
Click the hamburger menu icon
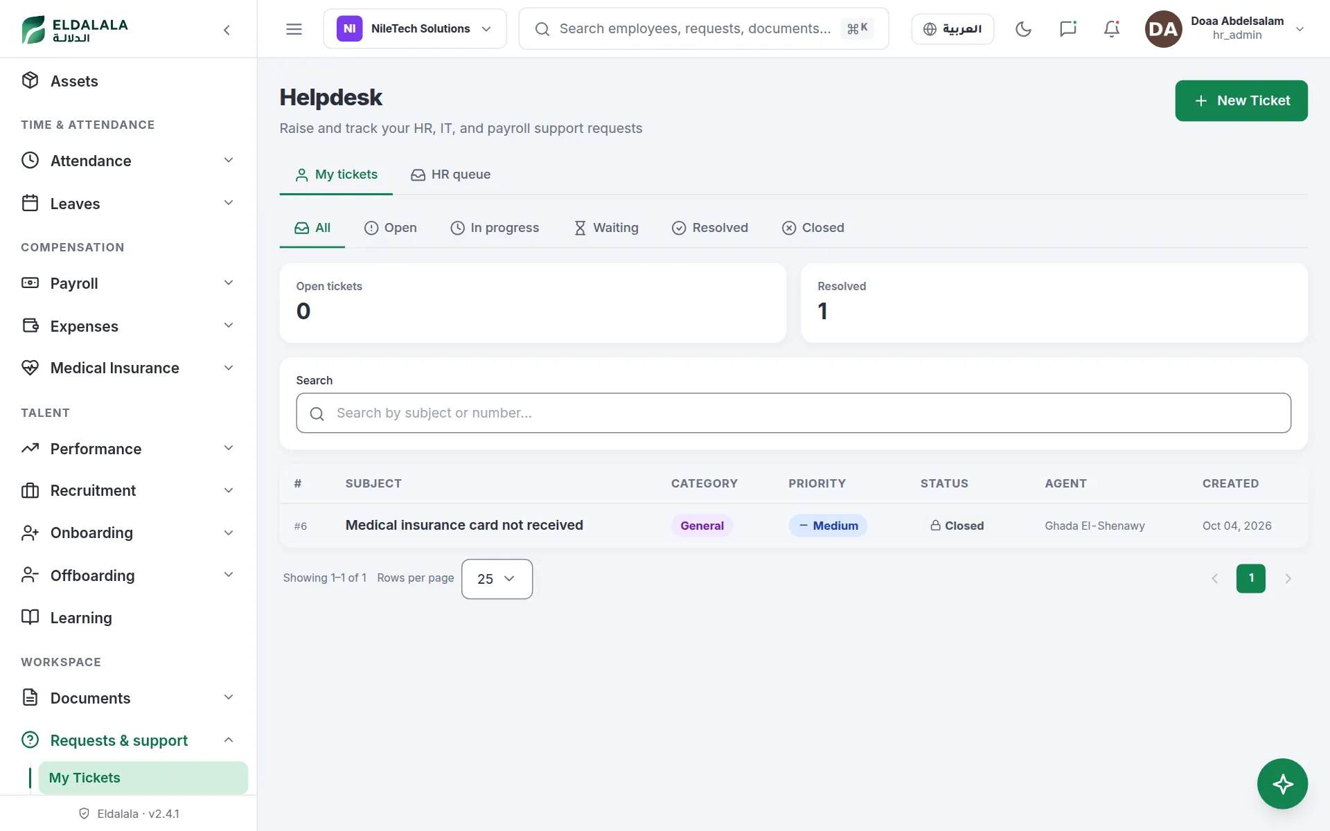(x=294, y=29)
